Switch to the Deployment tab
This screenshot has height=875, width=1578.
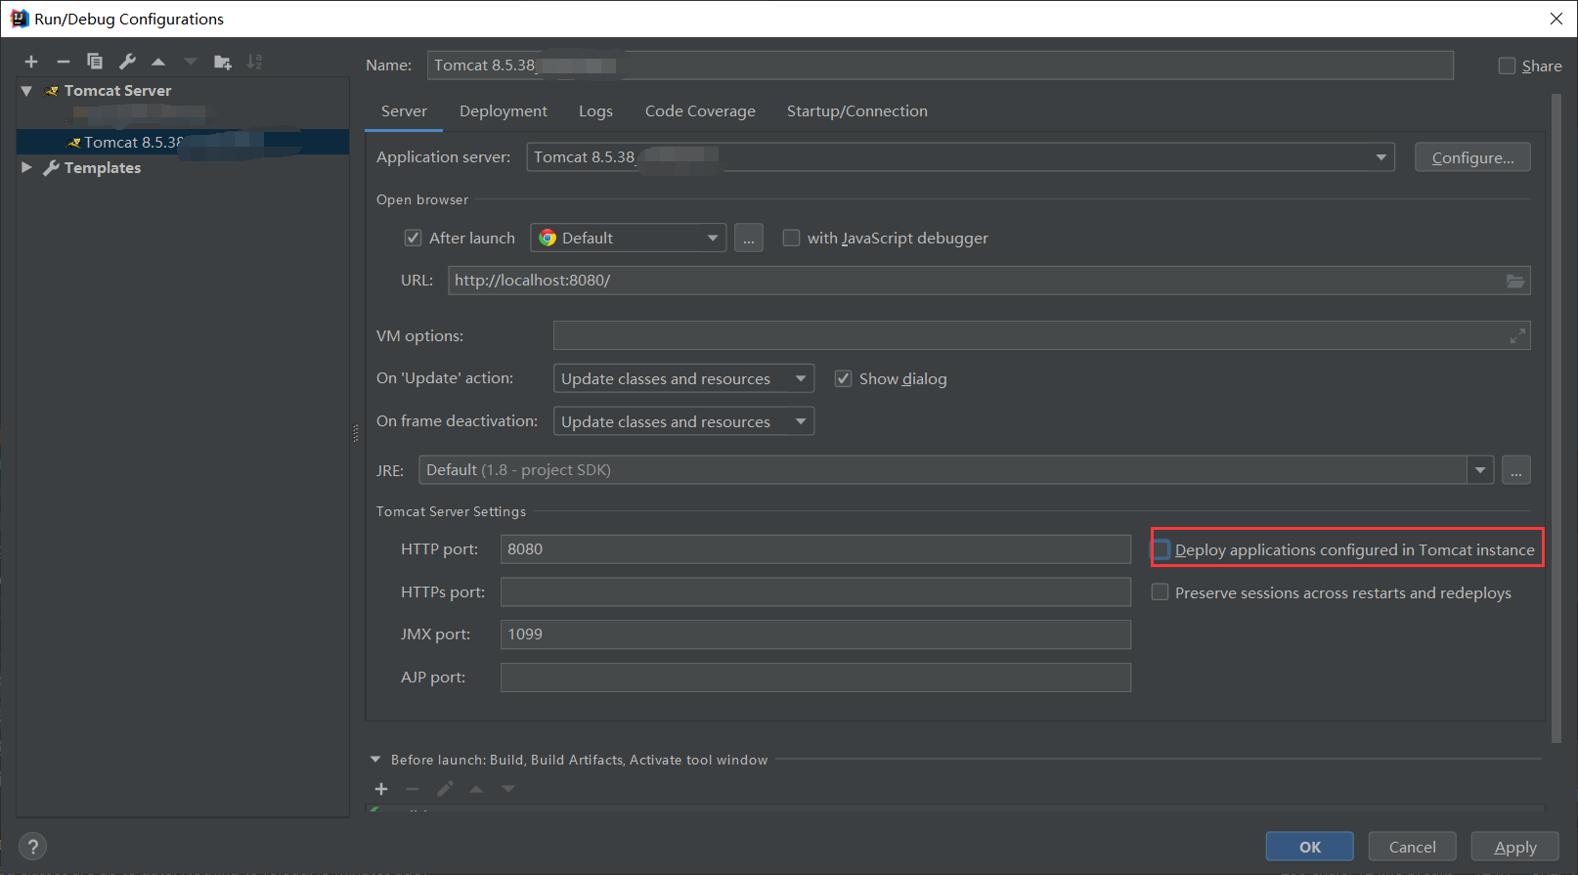504,111
